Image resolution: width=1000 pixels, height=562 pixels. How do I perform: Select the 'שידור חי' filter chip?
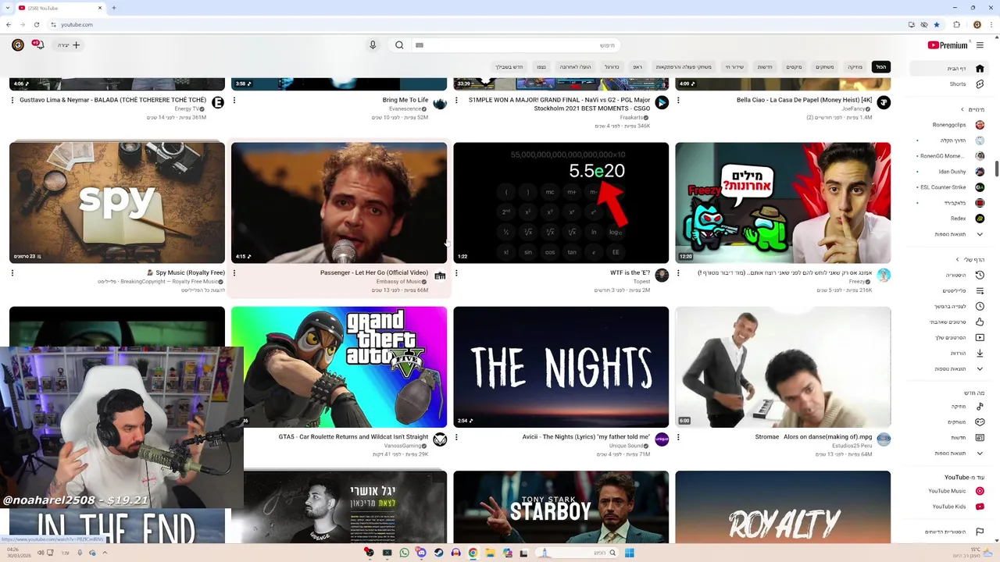coord(734,67)
